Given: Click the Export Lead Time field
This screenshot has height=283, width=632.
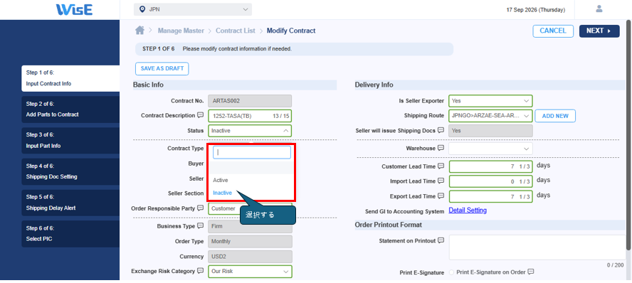Looking at the screenshot, I should click(490, 196).
